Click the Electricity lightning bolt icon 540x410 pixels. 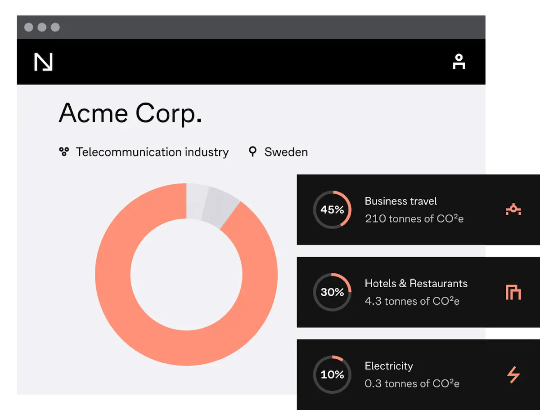point(513,374)
